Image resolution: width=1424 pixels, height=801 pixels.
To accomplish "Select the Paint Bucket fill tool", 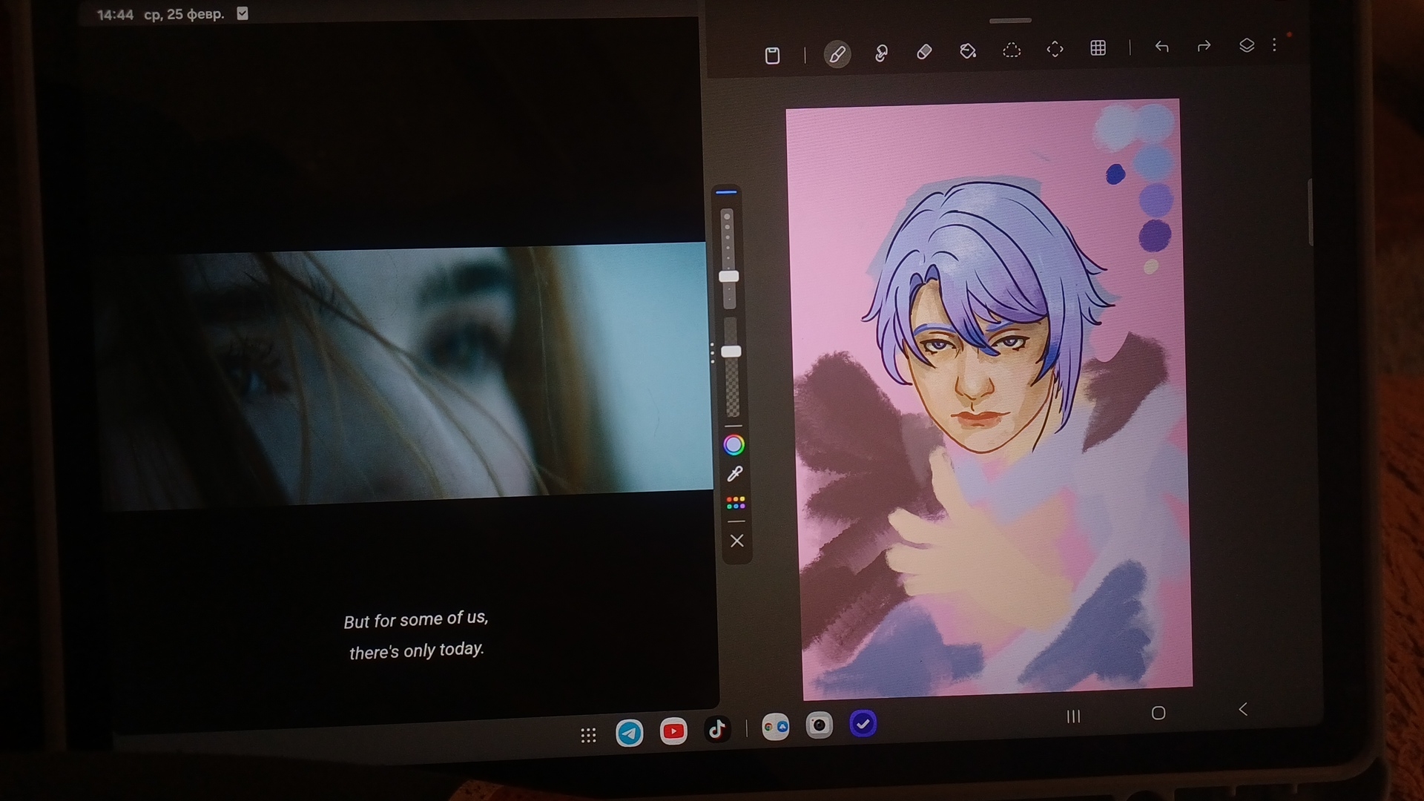I will [x=968, y=50].
